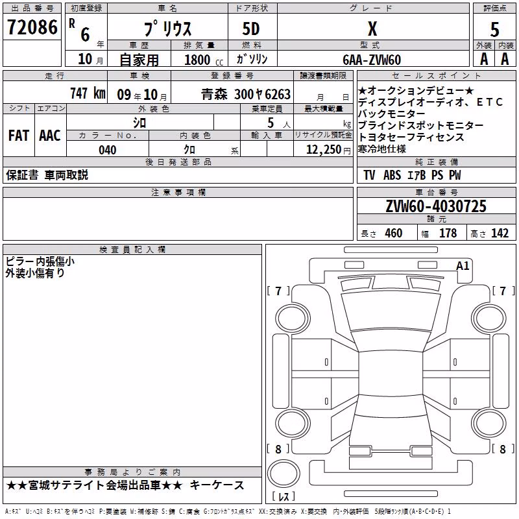Screen dimensions: 519x519
Task: Click the 検査員記入欄 inspector notes header
Action: pos(132,250)
